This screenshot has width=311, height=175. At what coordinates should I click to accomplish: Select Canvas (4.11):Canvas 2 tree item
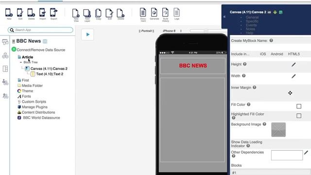pos(49,69)
